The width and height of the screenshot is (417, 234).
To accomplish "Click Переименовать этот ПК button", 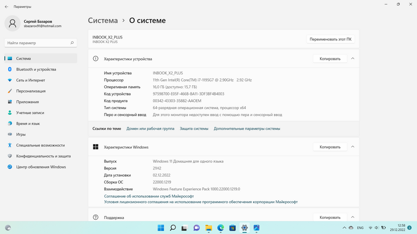I will [x=330, y=39].
